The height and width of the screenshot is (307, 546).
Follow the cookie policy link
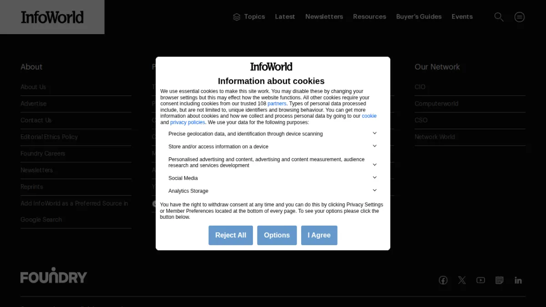pyautogui.click(x=369, y=116)
